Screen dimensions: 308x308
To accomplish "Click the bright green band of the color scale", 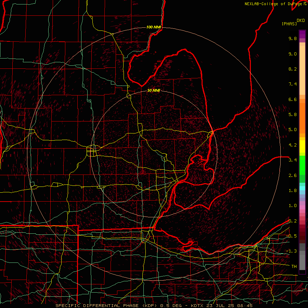I will [302, 166].
